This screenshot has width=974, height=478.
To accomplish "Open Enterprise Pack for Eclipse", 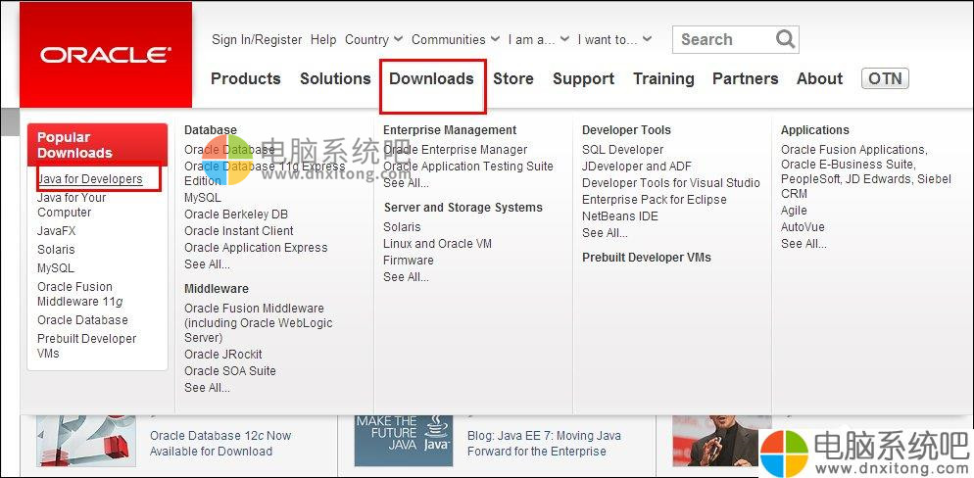I will point(655,200).
